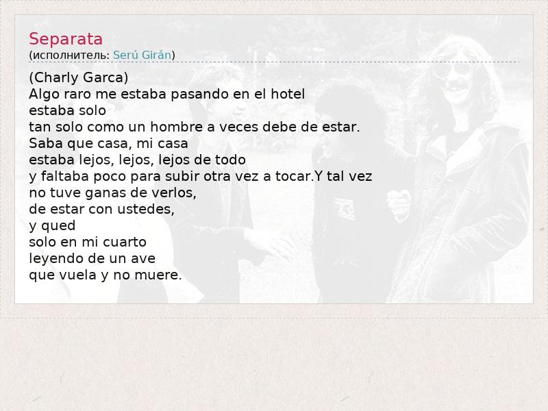Click the 'de estar con ustedes' line

101,209
